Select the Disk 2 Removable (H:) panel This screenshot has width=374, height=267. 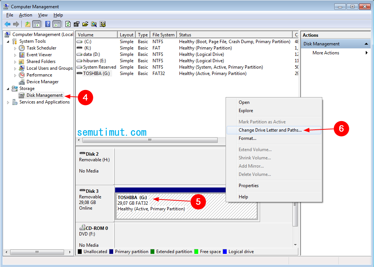[95, 166]
